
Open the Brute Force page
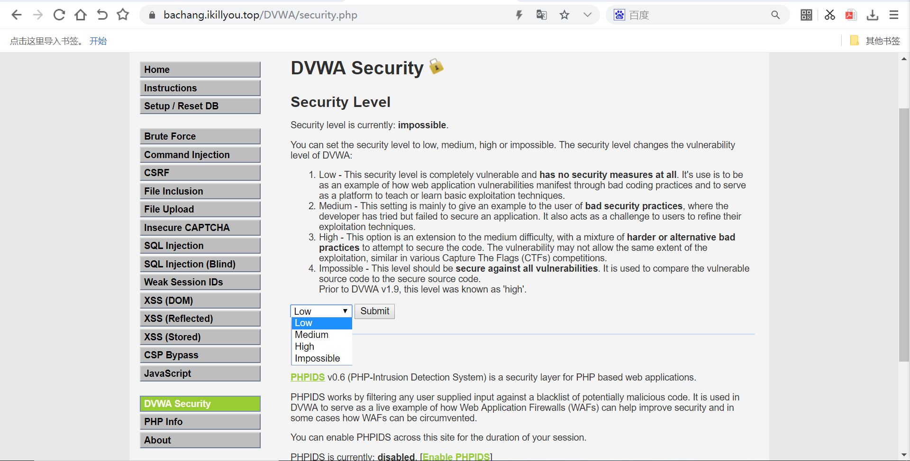[200, 136]
